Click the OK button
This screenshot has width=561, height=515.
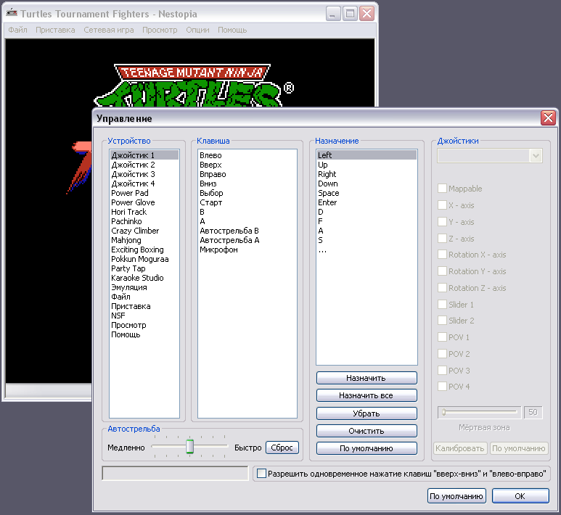pyautogui.click(x=520, y=496)
